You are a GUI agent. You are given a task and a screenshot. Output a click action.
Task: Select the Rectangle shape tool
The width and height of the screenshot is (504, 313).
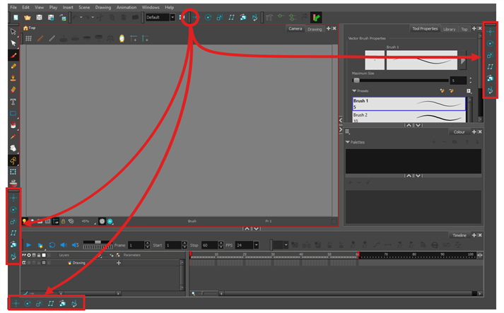[x=13, y=113]
